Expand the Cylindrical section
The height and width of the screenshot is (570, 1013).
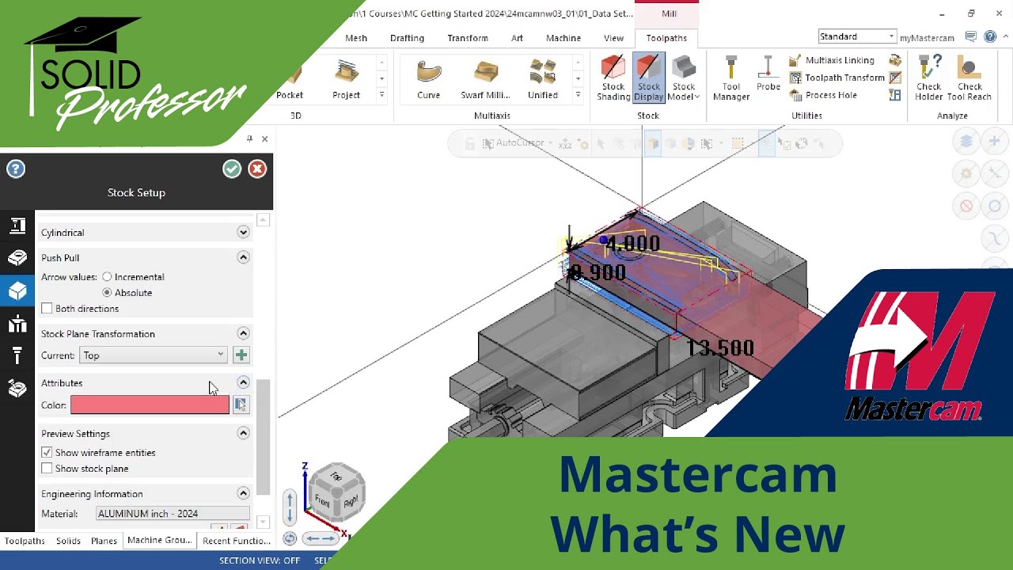244,233
